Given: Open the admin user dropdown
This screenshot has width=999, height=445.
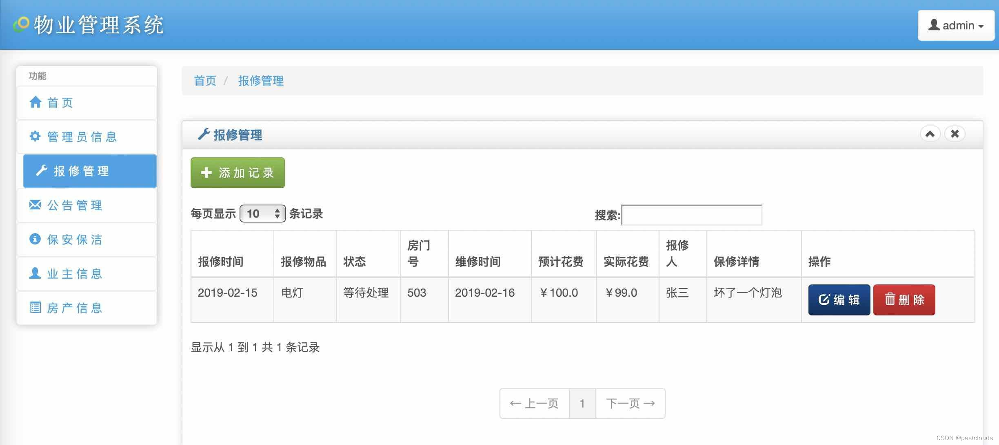Looking at the screenshot, I should click(956, 26).
